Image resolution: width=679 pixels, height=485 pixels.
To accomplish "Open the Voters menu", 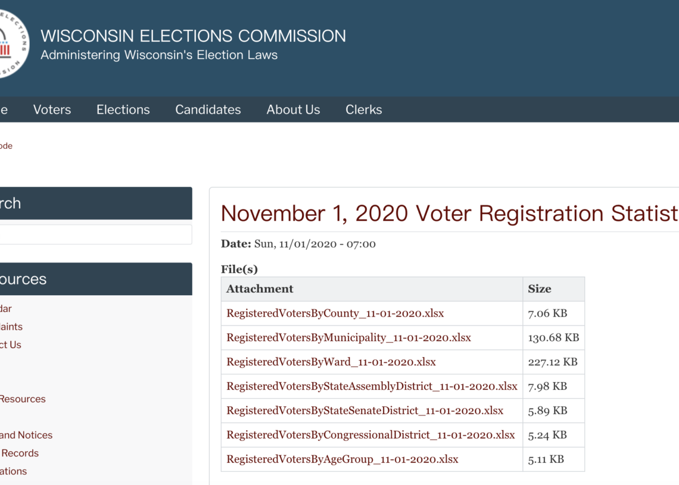I will pos(52,110).
